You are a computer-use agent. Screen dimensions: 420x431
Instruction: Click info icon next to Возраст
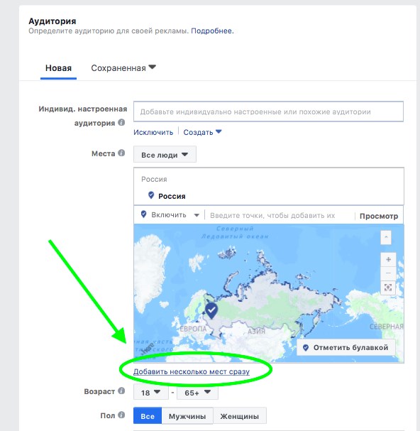(x=121, y=391)
